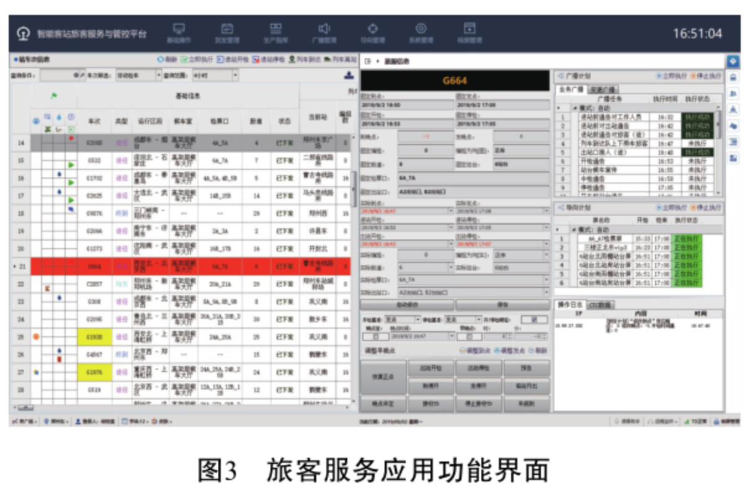This screenshot has height=495, width=750.
Task: Click 进站开检 in the train list toolbar
Action: click(233, 60)
